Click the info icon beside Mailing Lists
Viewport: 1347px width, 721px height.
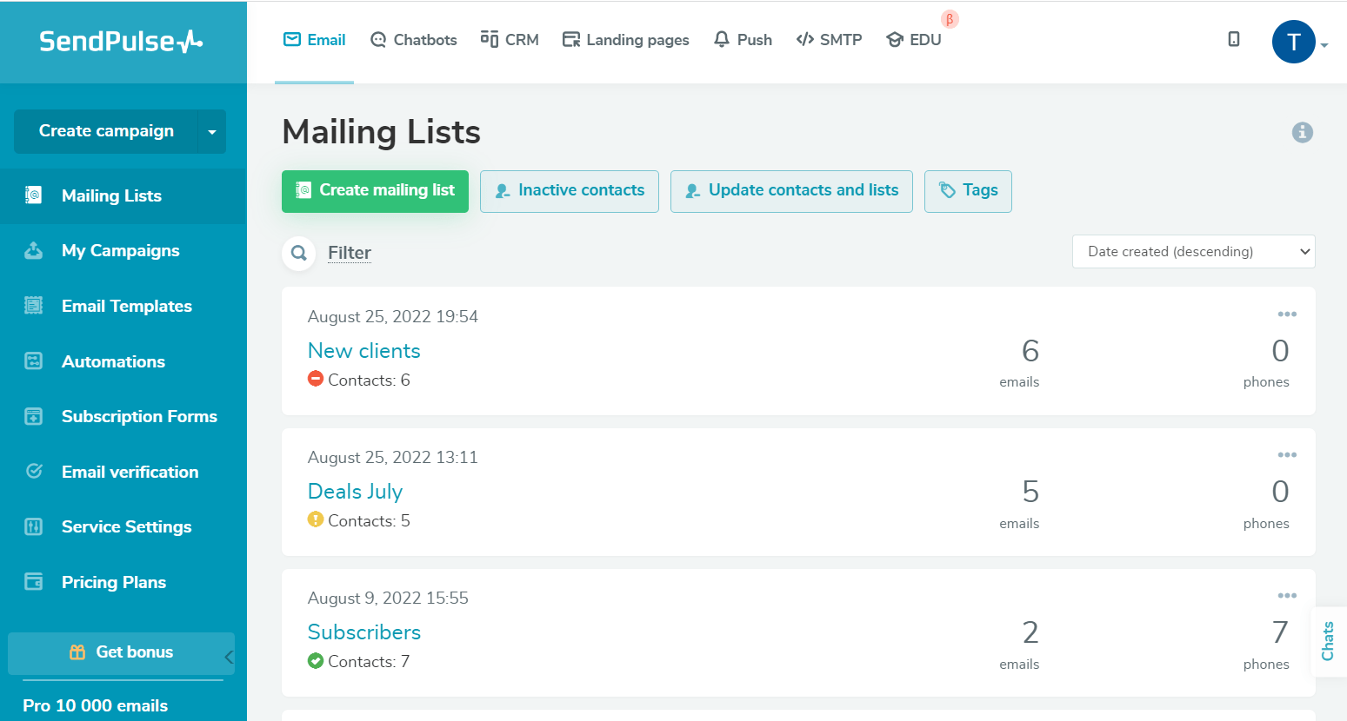[1302, 132]
